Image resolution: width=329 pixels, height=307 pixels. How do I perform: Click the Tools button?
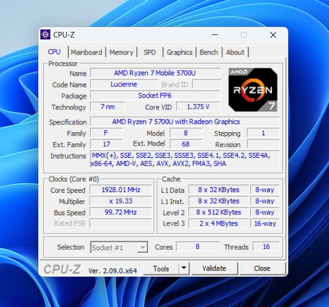click(x=161, y=269)
